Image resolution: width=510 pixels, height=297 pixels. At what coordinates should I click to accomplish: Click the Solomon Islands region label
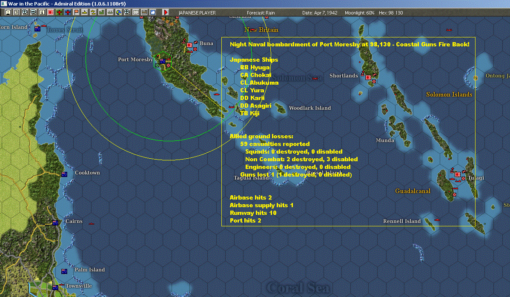[x=449, y=94]
